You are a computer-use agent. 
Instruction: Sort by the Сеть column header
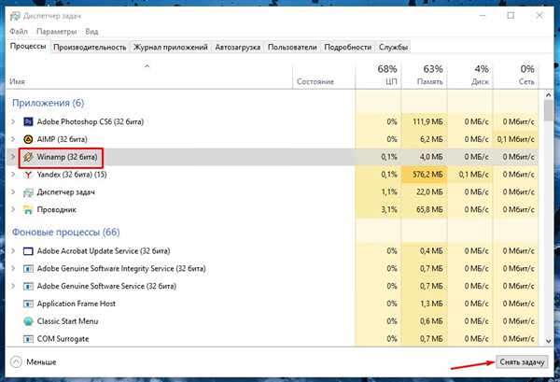tap(516, 75)
